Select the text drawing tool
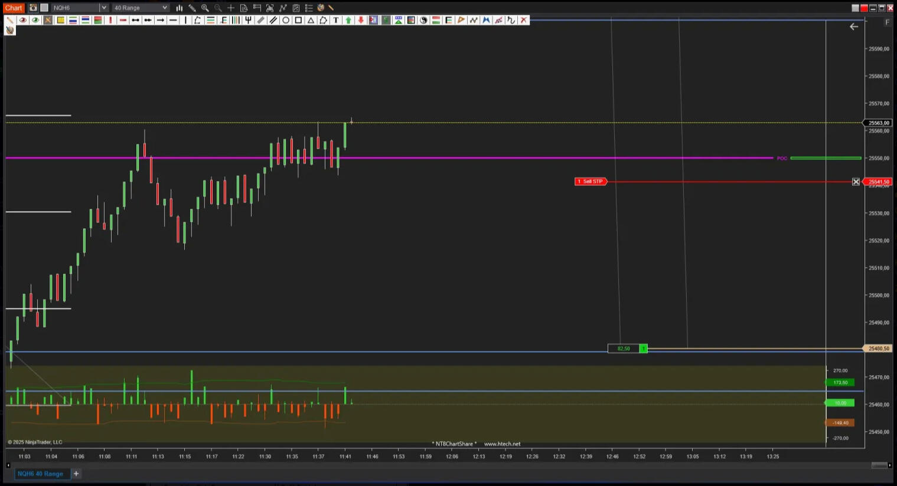 336,20
